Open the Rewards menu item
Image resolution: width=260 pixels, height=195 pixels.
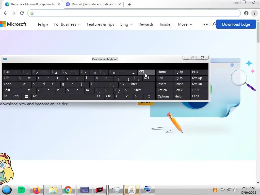pyautogui.click(x=146, y=24)
